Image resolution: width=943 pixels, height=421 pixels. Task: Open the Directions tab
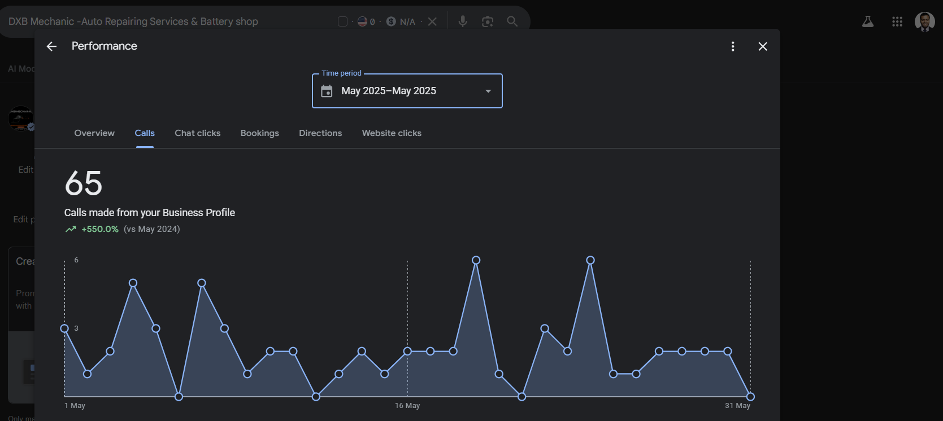[320, 133]
